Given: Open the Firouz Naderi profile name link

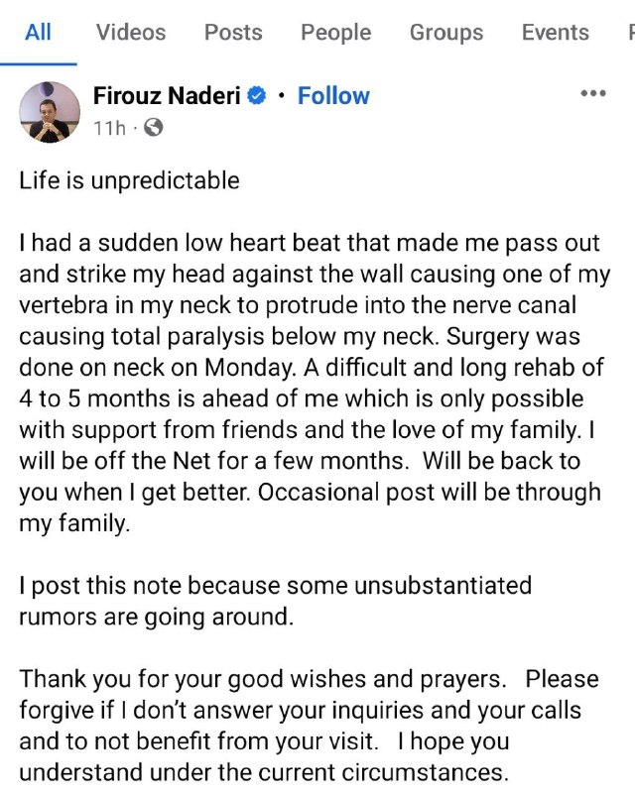Looking at the screenshot, I should tap(167, 95).
